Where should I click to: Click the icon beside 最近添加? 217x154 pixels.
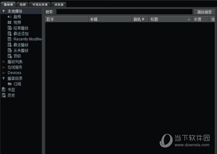tap(9, 34)
